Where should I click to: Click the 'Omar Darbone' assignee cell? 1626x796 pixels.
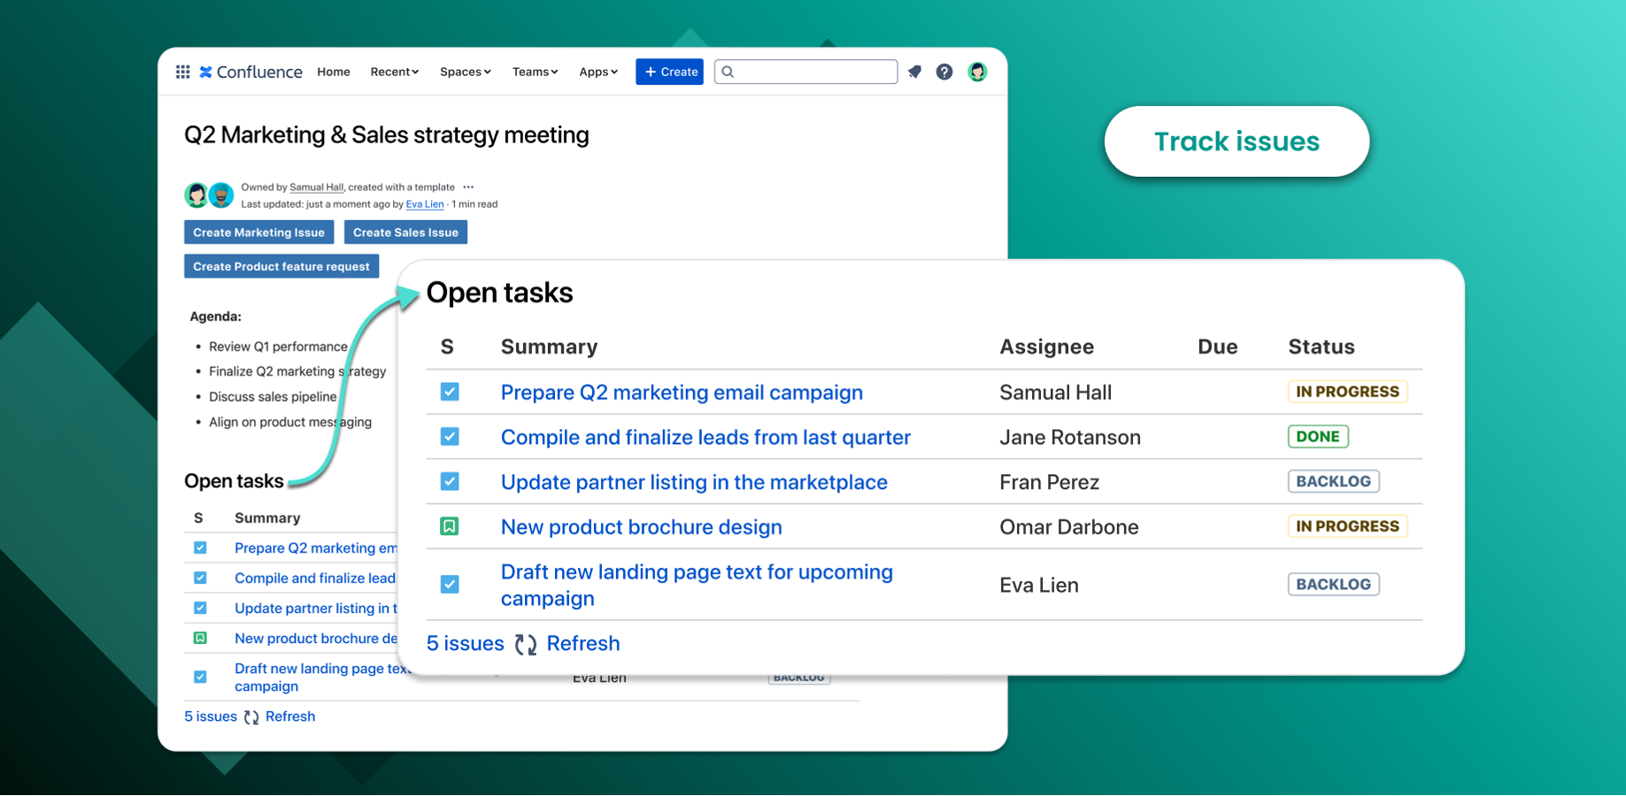(x=1068, y=527)
